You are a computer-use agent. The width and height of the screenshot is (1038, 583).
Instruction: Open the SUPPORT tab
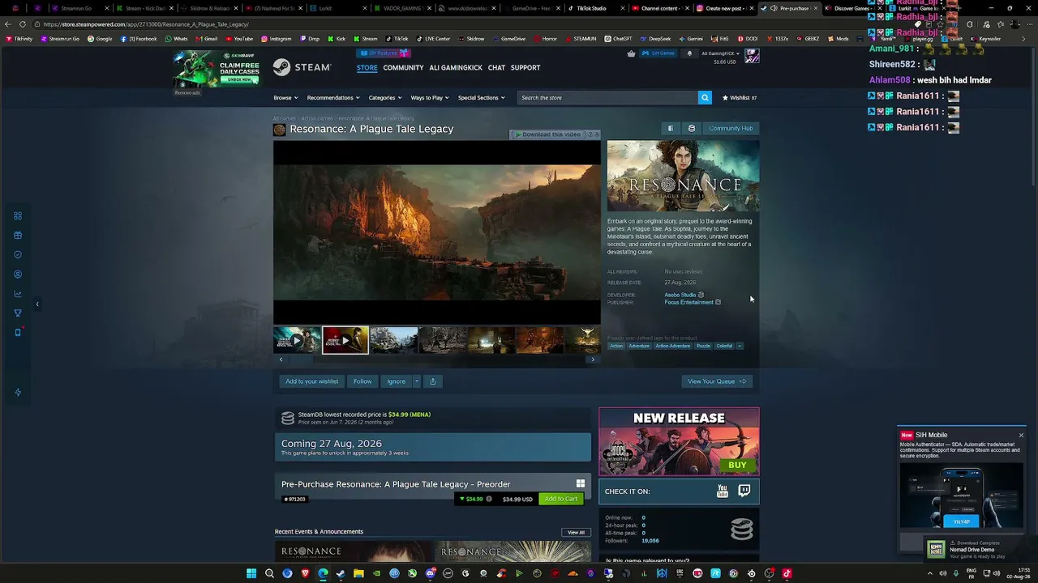point(525,67)
